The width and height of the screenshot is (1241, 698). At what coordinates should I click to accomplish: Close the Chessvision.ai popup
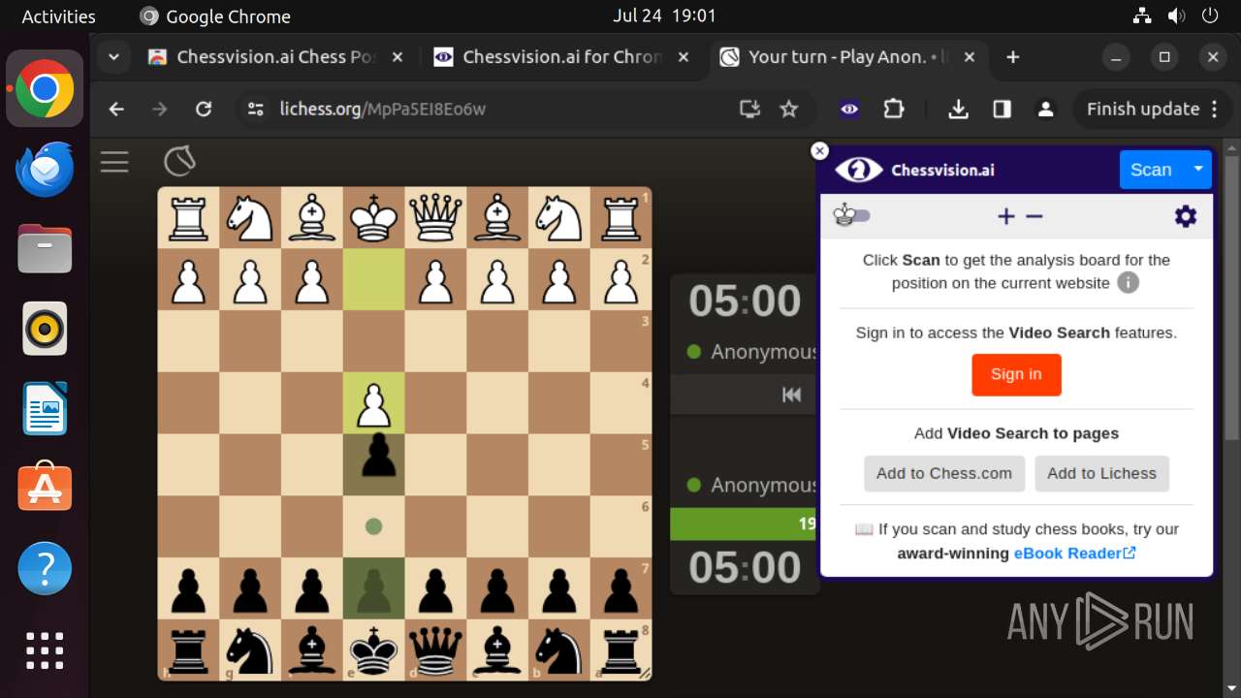(820, 150)
